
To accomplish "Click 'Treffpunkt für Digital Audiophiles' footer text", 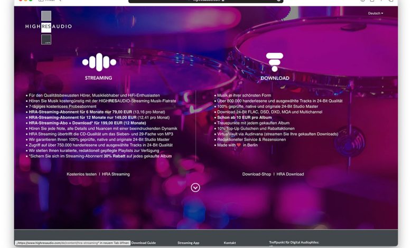I will [x=294, y=242].
